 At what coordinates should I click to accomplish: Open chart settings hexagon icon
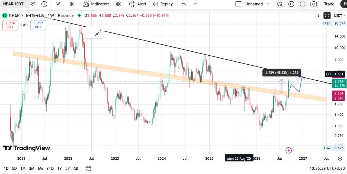tap(291, 4)
